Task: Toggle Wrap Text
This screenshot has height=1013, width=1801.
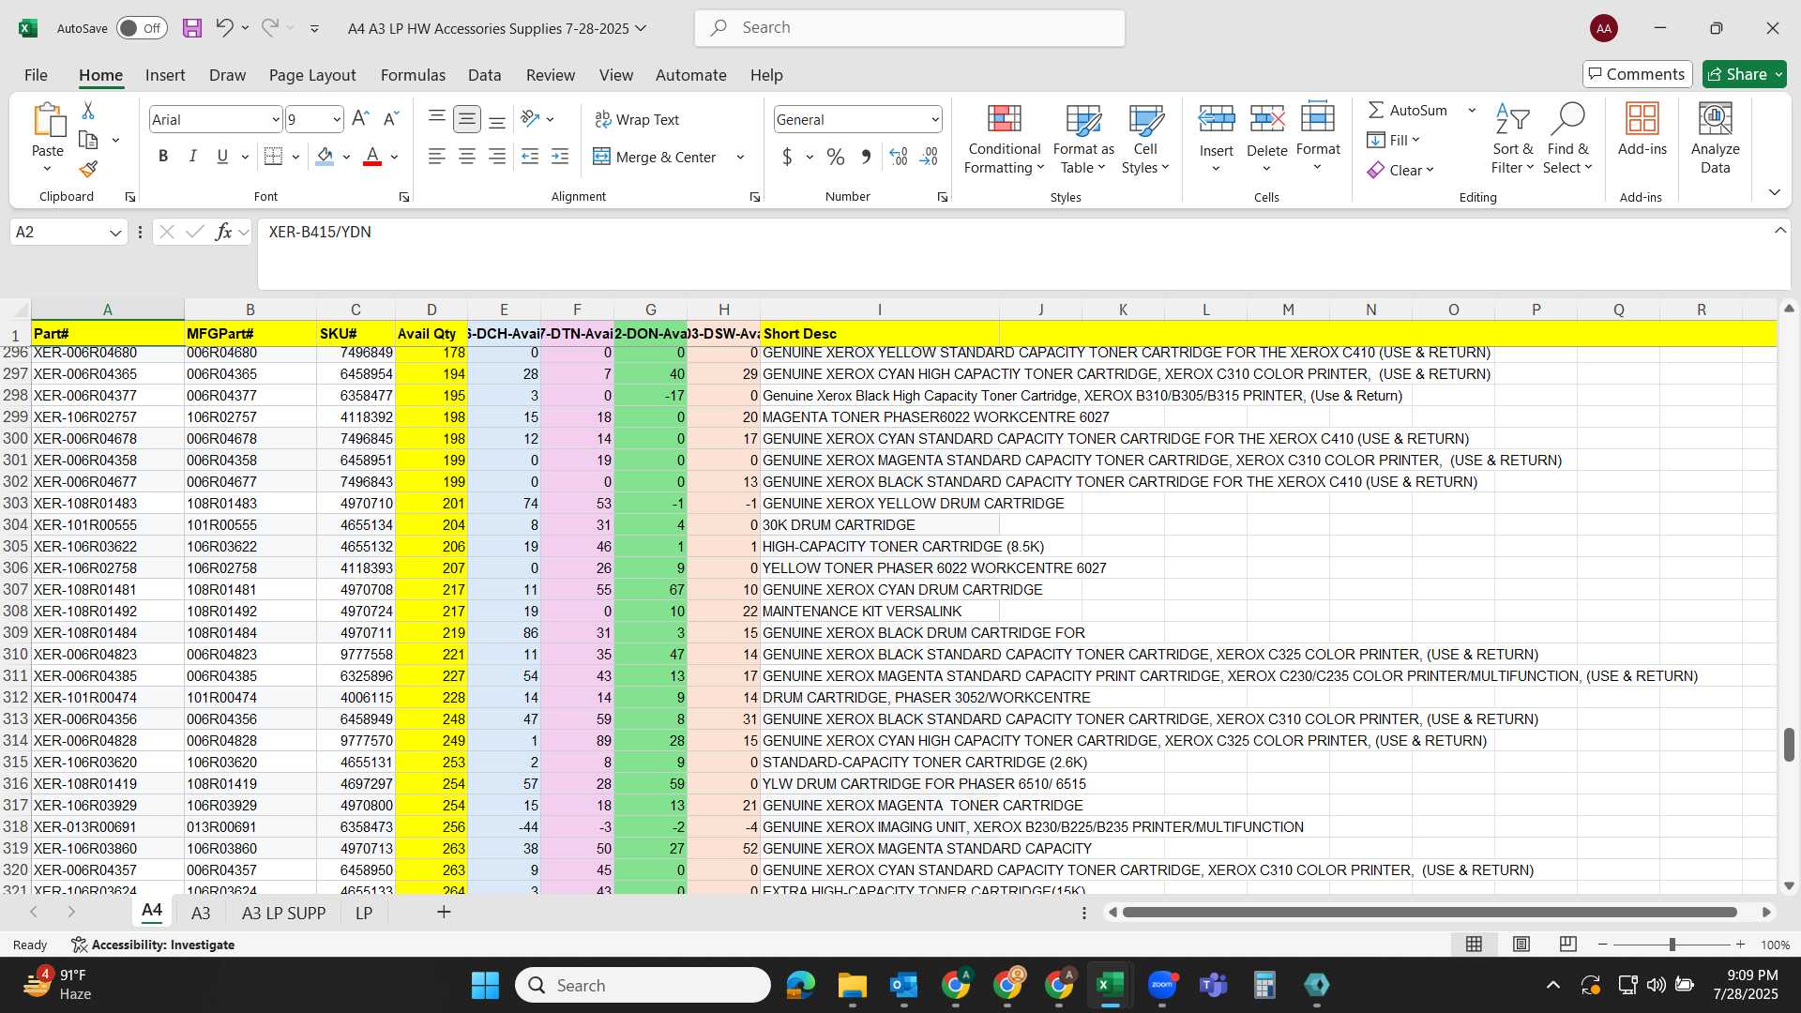Action: tap(637, 119)
